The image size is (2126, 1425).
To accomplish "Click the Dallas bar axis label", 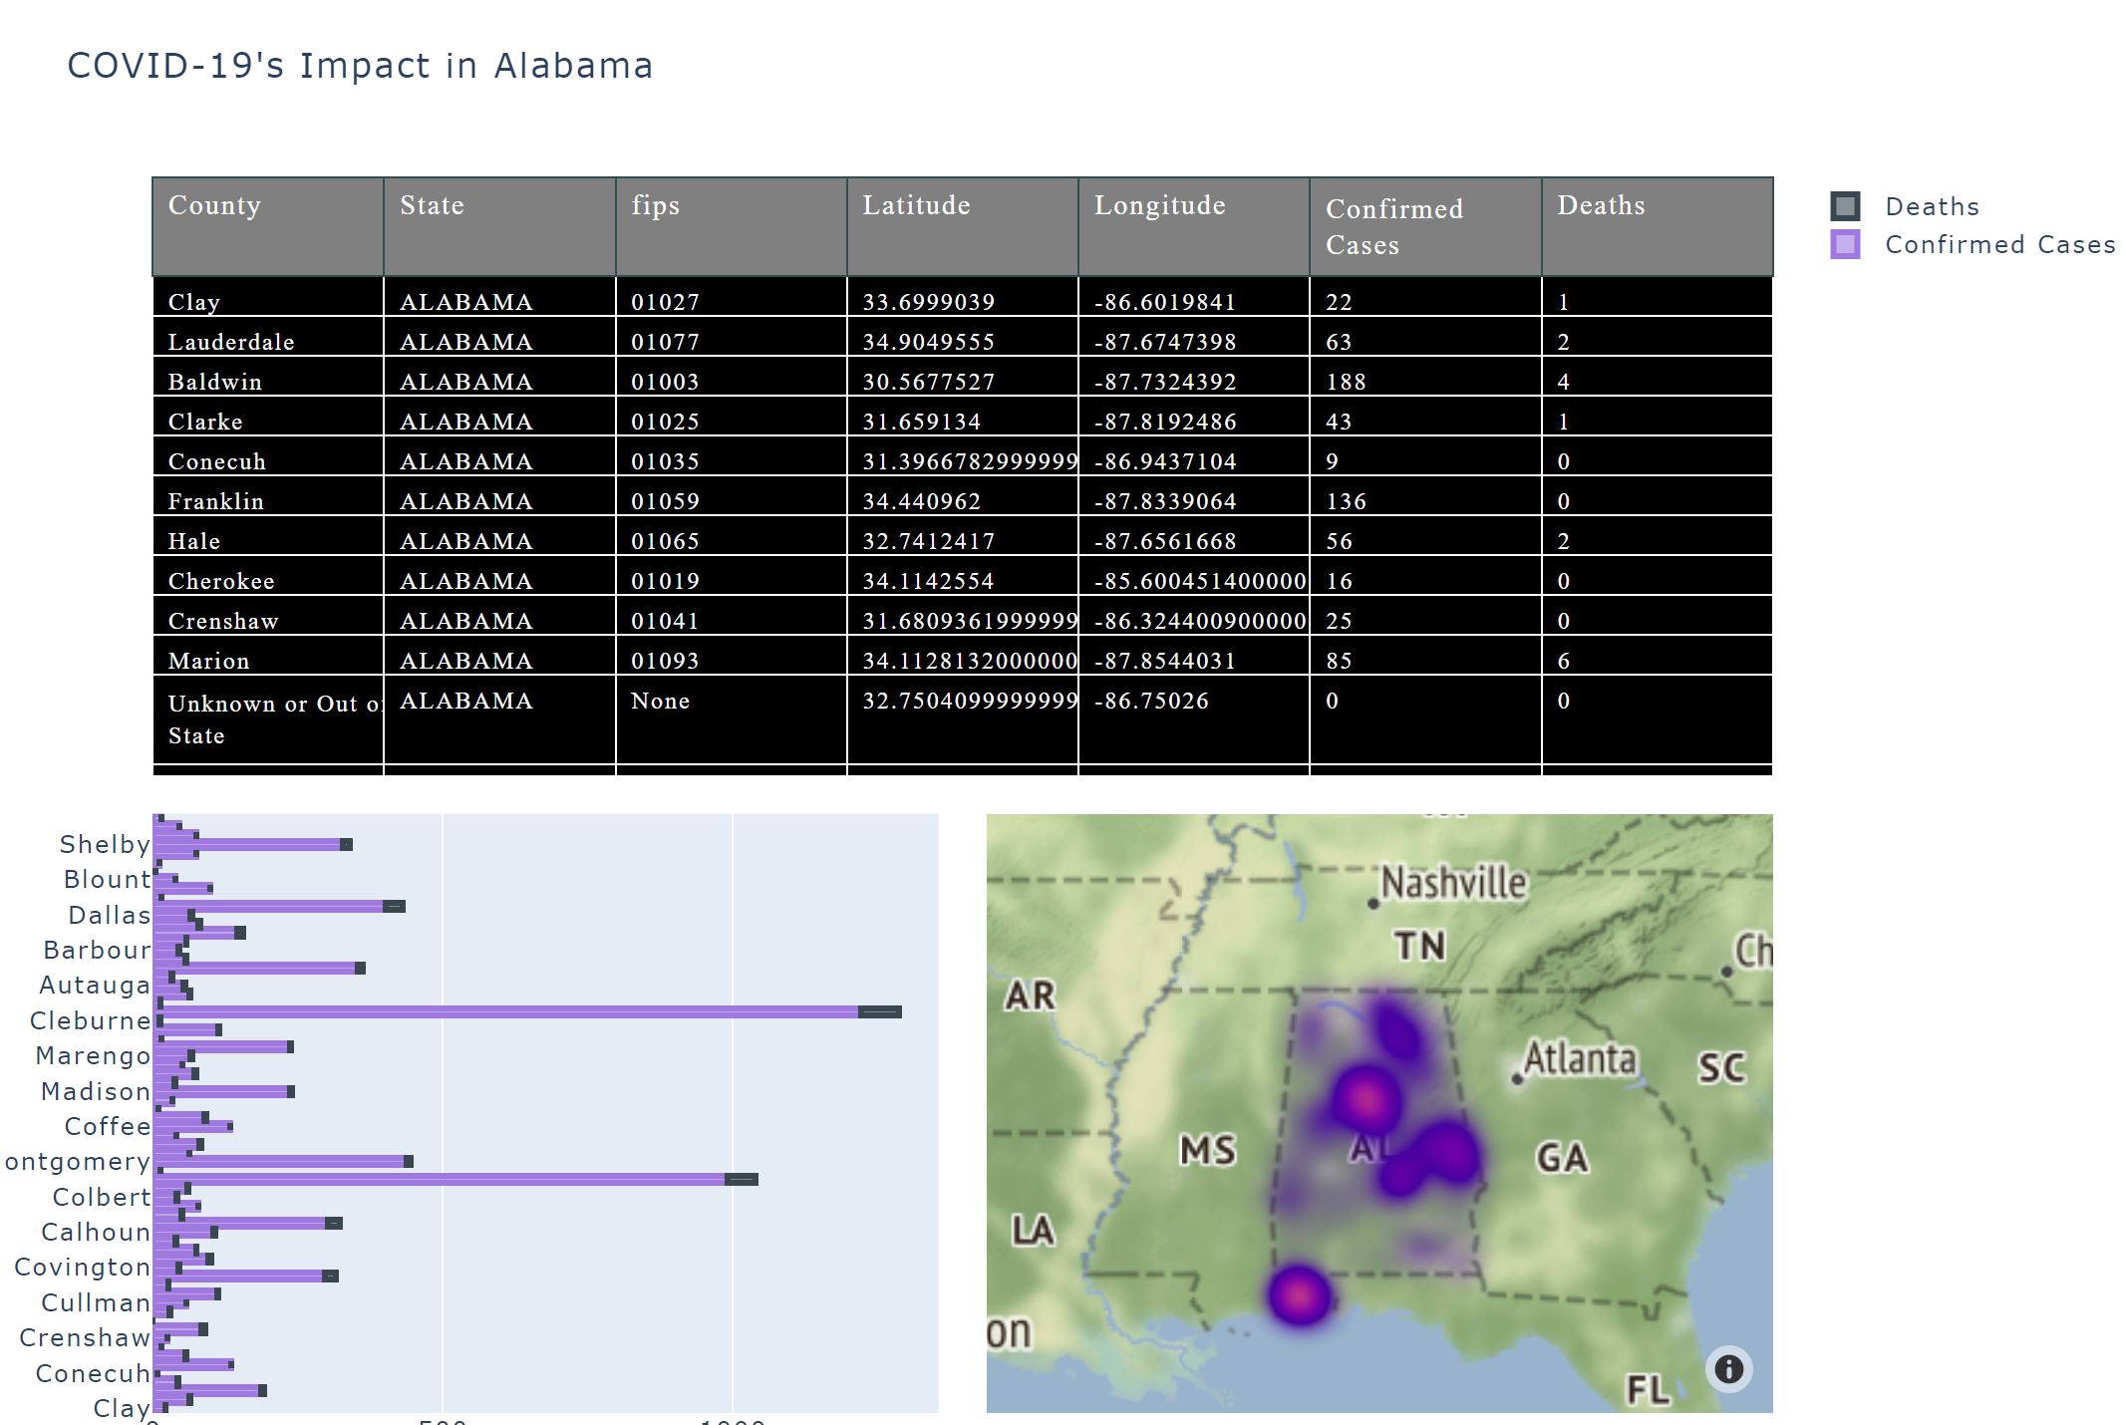I will (x=110, y=915).
